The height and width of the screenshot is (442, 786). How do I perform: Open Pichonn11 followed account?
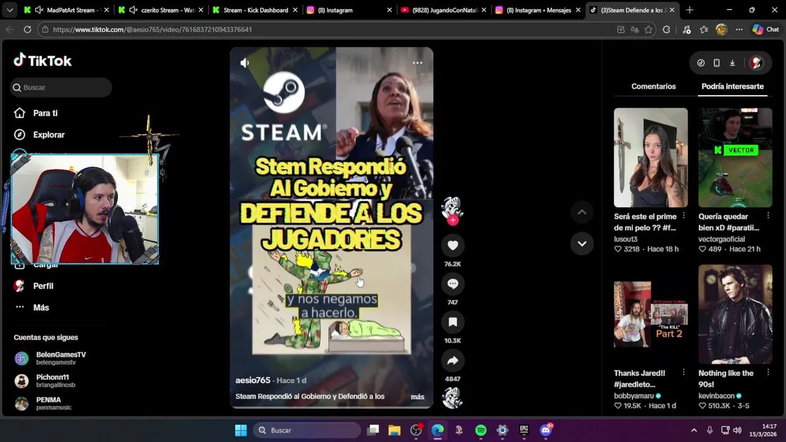click(x=44, y=381)
